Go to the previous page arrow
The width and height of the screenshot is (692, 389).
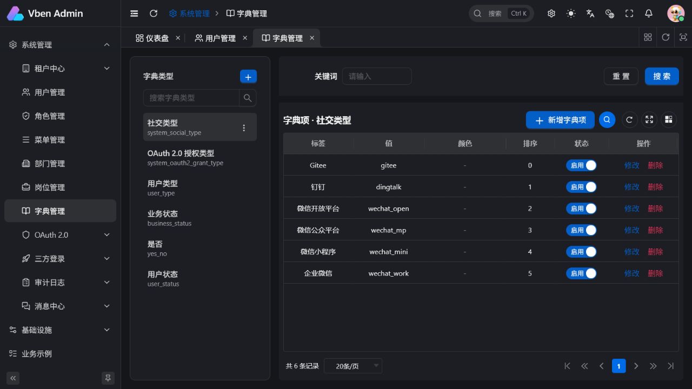[602, 366]
